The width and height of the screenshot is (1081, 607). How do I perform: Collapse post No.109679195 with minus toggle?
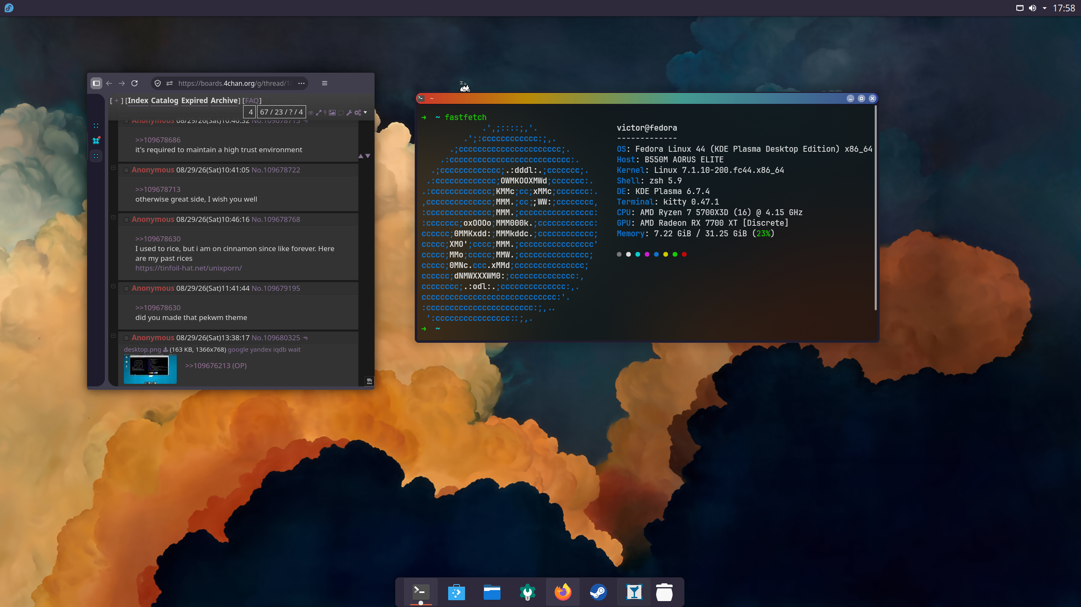pyautogui.click(x=113, y=286)
